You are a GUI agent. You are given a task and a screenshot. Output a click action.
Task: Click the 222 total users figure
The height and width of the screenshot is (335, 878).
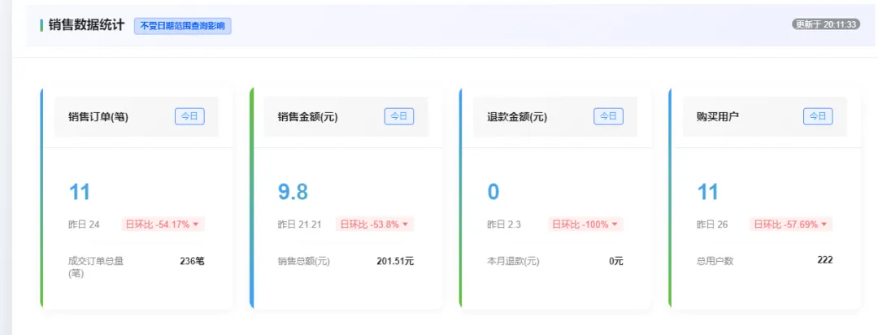[x=825, y=260]
